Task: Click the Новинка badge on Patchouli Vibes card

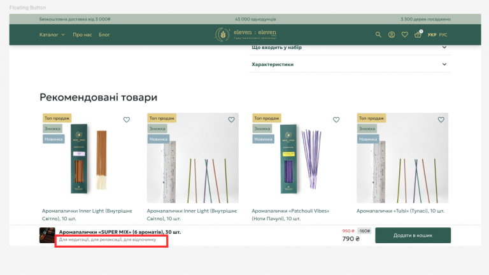Action: click(x=263, y=139)
